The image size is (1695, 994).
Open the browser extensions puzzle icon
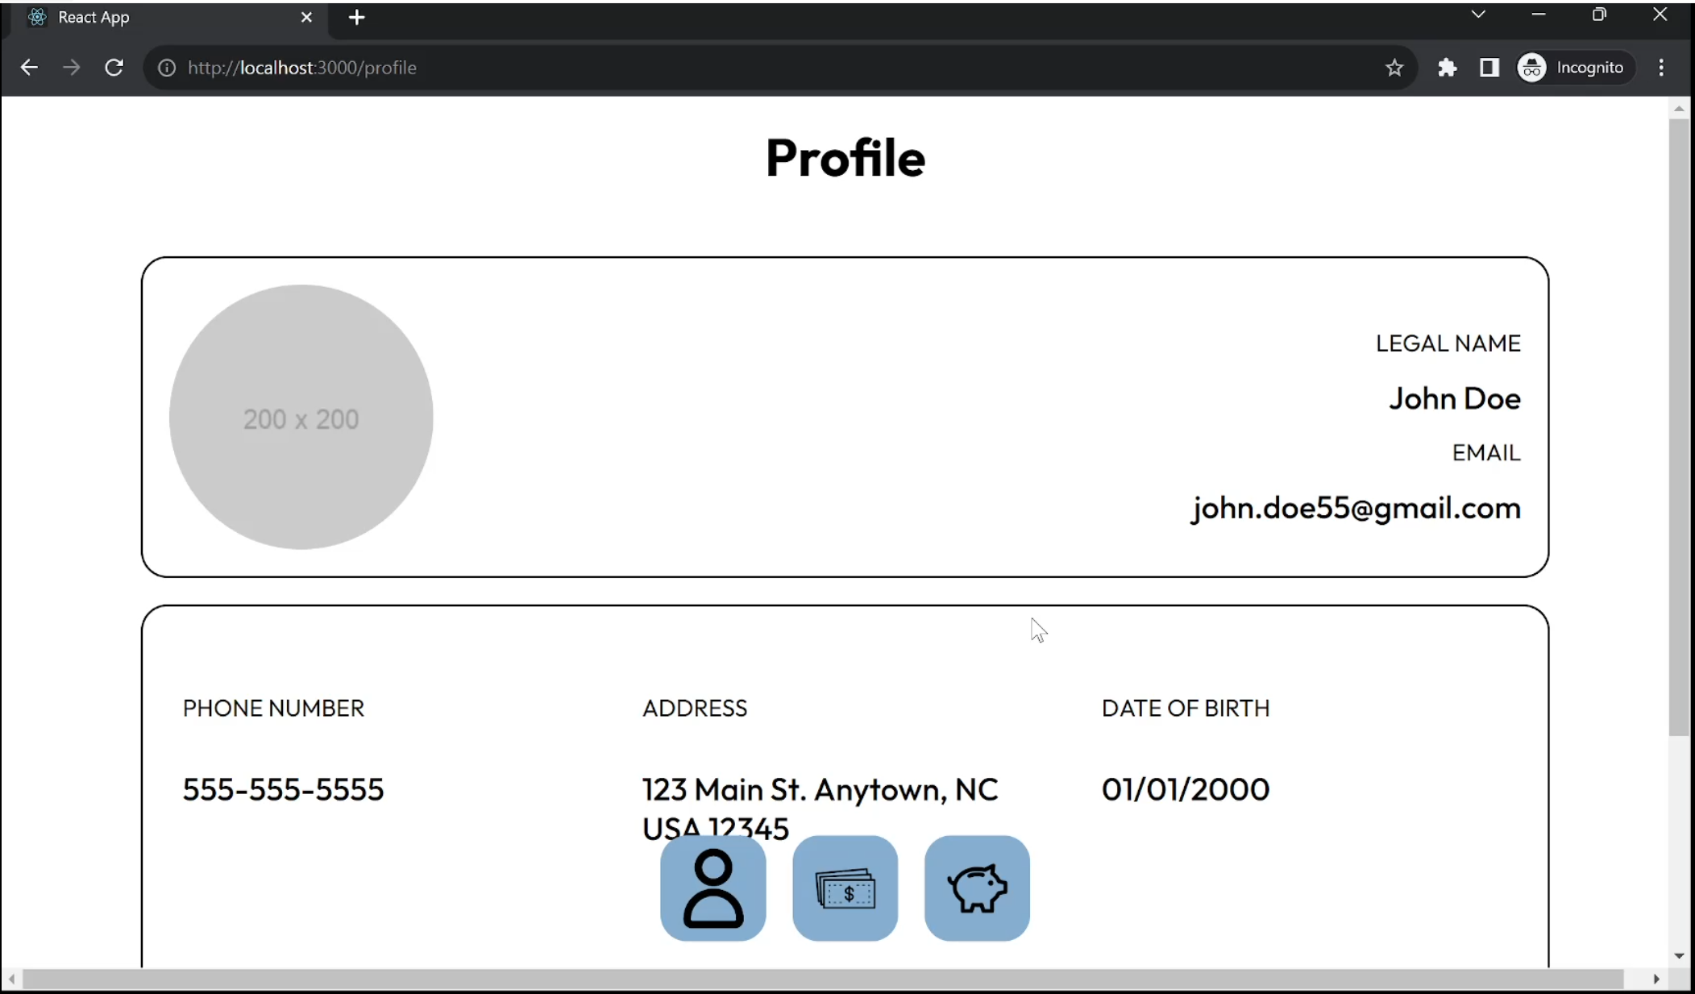pyautogui.click(x=1447, y=68)
